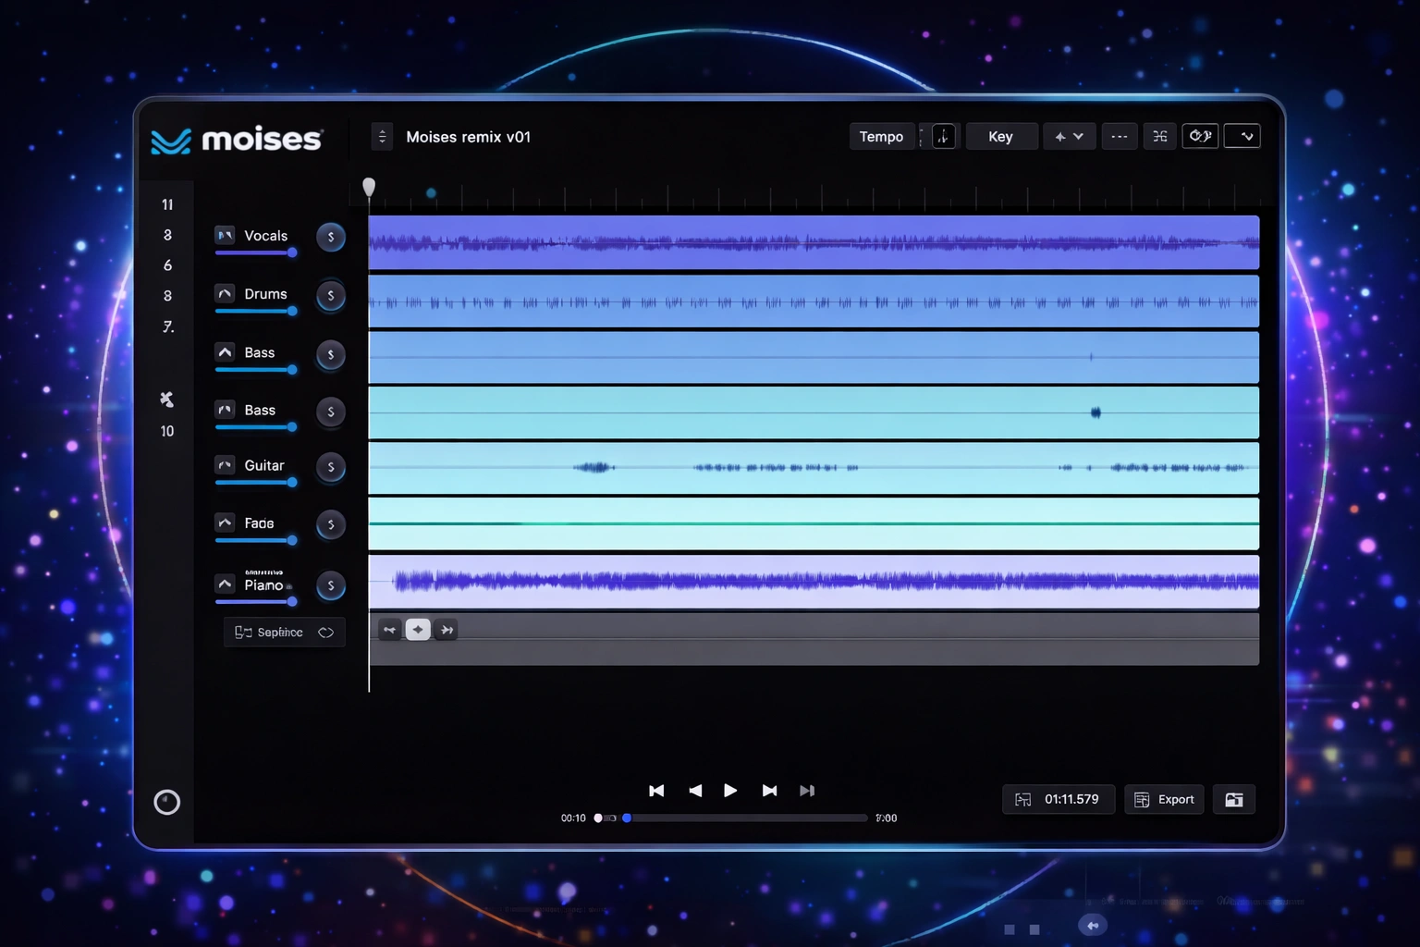Click the circular icon in bottom-left sidebar
Screen dimensions: 1420x947
point(167,802)
